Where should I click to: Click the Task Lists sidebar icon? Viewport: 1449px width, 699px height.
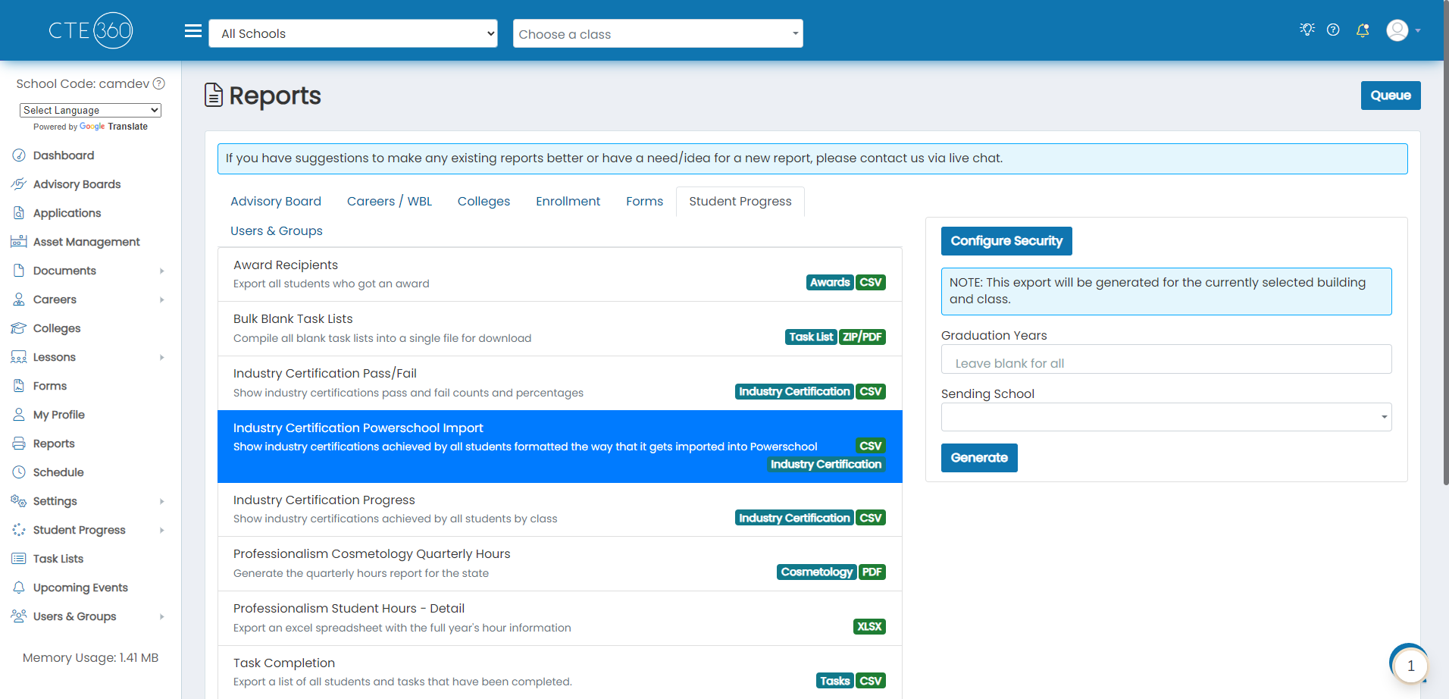click(x=19, y=559)
